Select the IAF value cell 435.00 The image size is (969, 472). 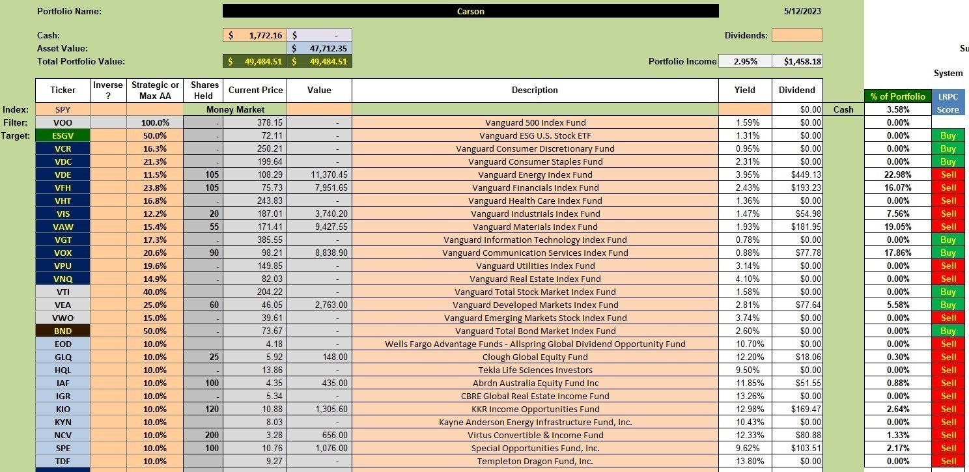[319, 383]
